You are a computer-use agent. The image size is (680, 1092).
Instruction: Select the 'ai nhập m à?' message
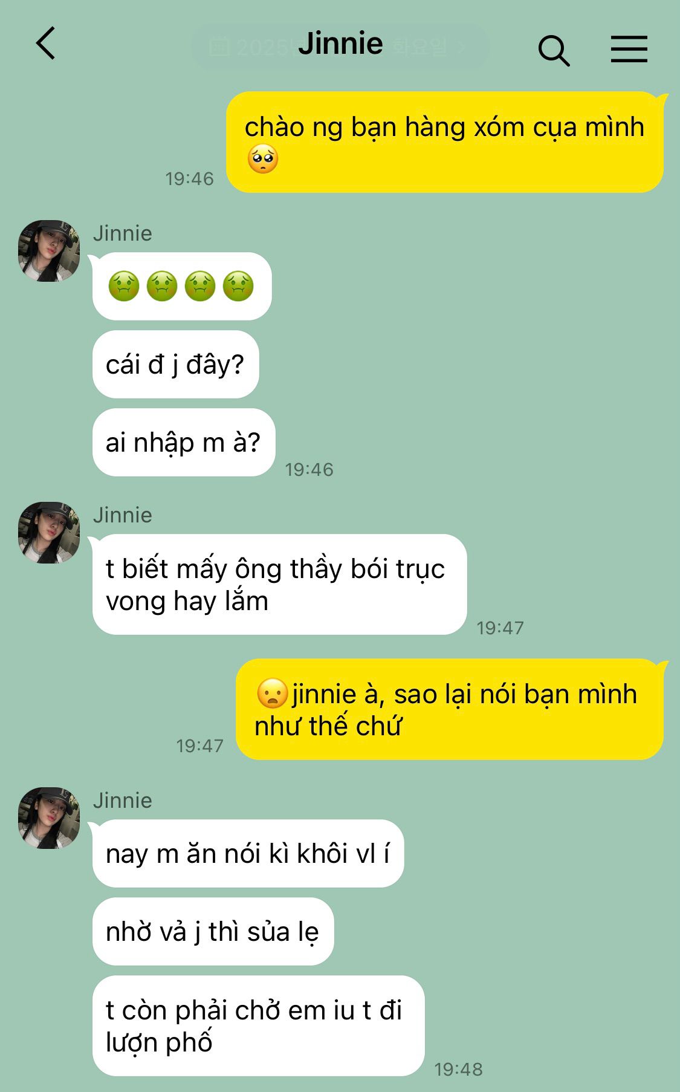tap(184, 443)
